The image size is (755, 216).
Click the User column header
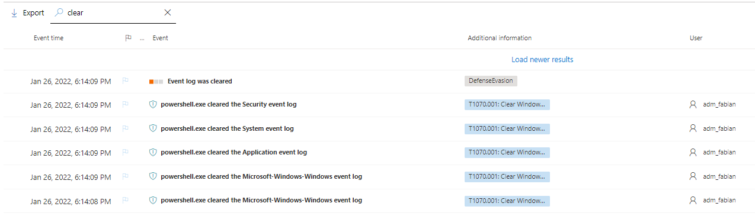click(696, 38)
